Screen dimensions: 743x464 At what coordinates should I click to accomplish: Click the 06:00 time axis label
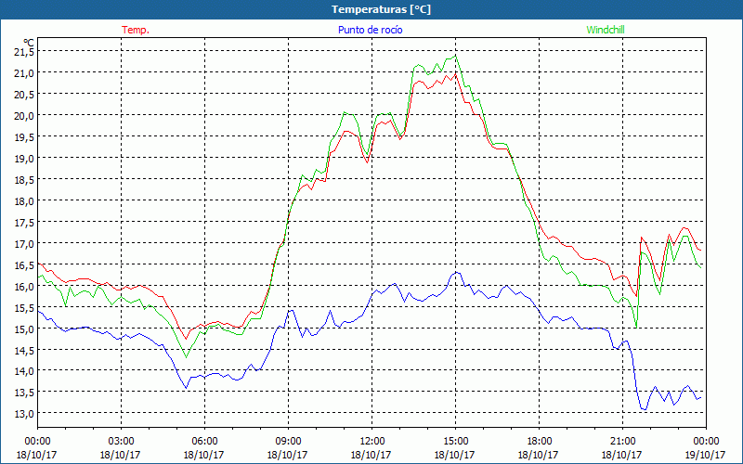tap(204, 441)
